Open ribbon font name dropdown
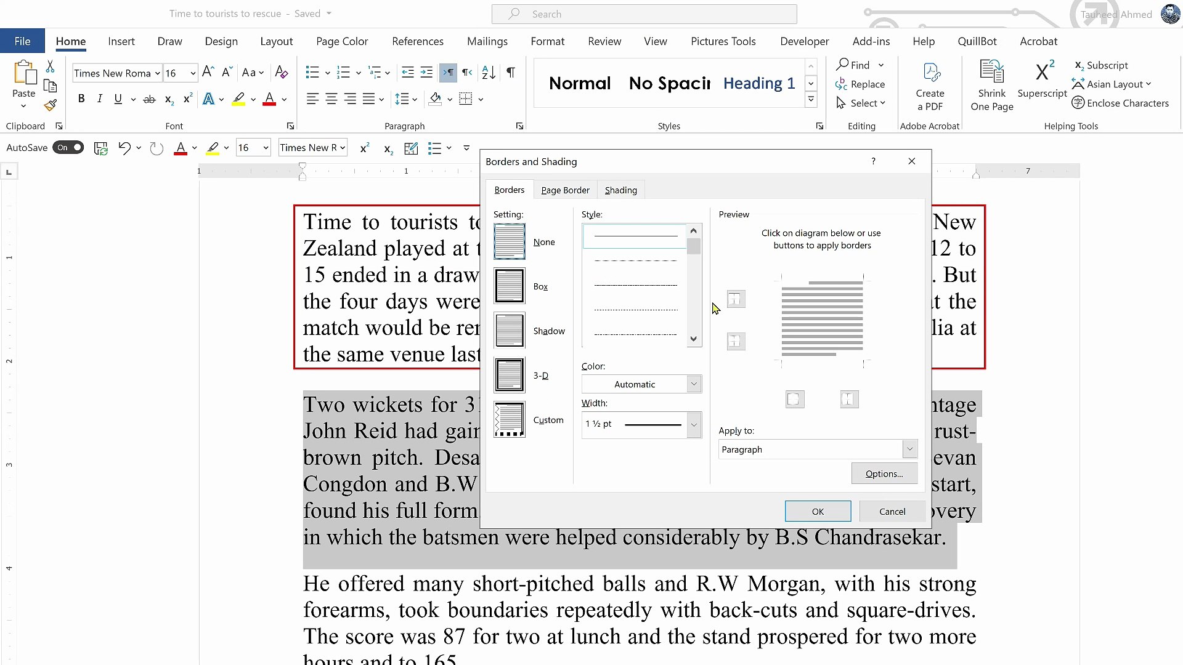This screenshot has width=1183, height=665. [x=157, y=73]
